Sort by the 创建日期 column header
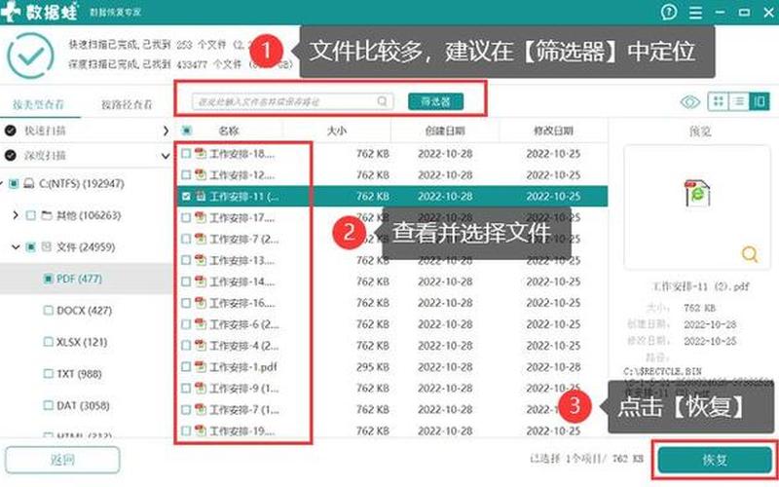The width and height of the screenshot is (779, 487). tap(445, 131)
